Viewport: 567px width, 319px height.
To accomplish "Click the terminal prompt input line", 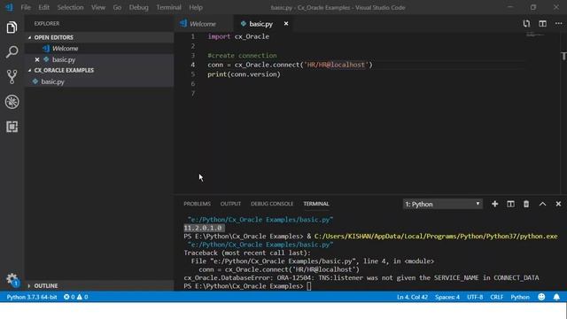I will point(309,286).
